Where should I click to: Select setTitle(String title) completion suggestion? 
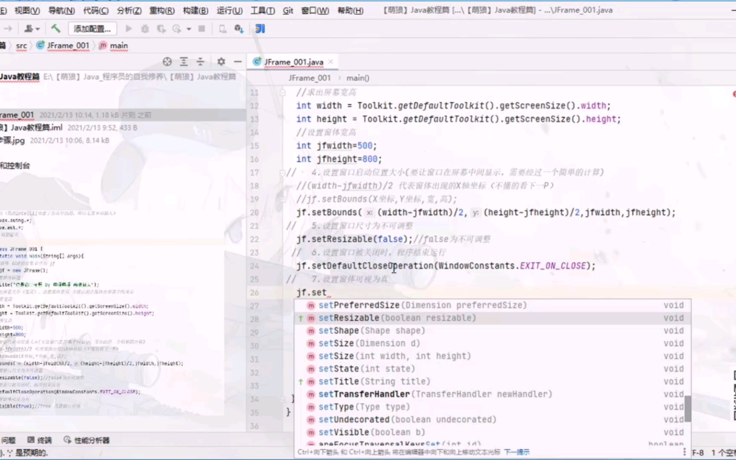[x=492, y=382]
